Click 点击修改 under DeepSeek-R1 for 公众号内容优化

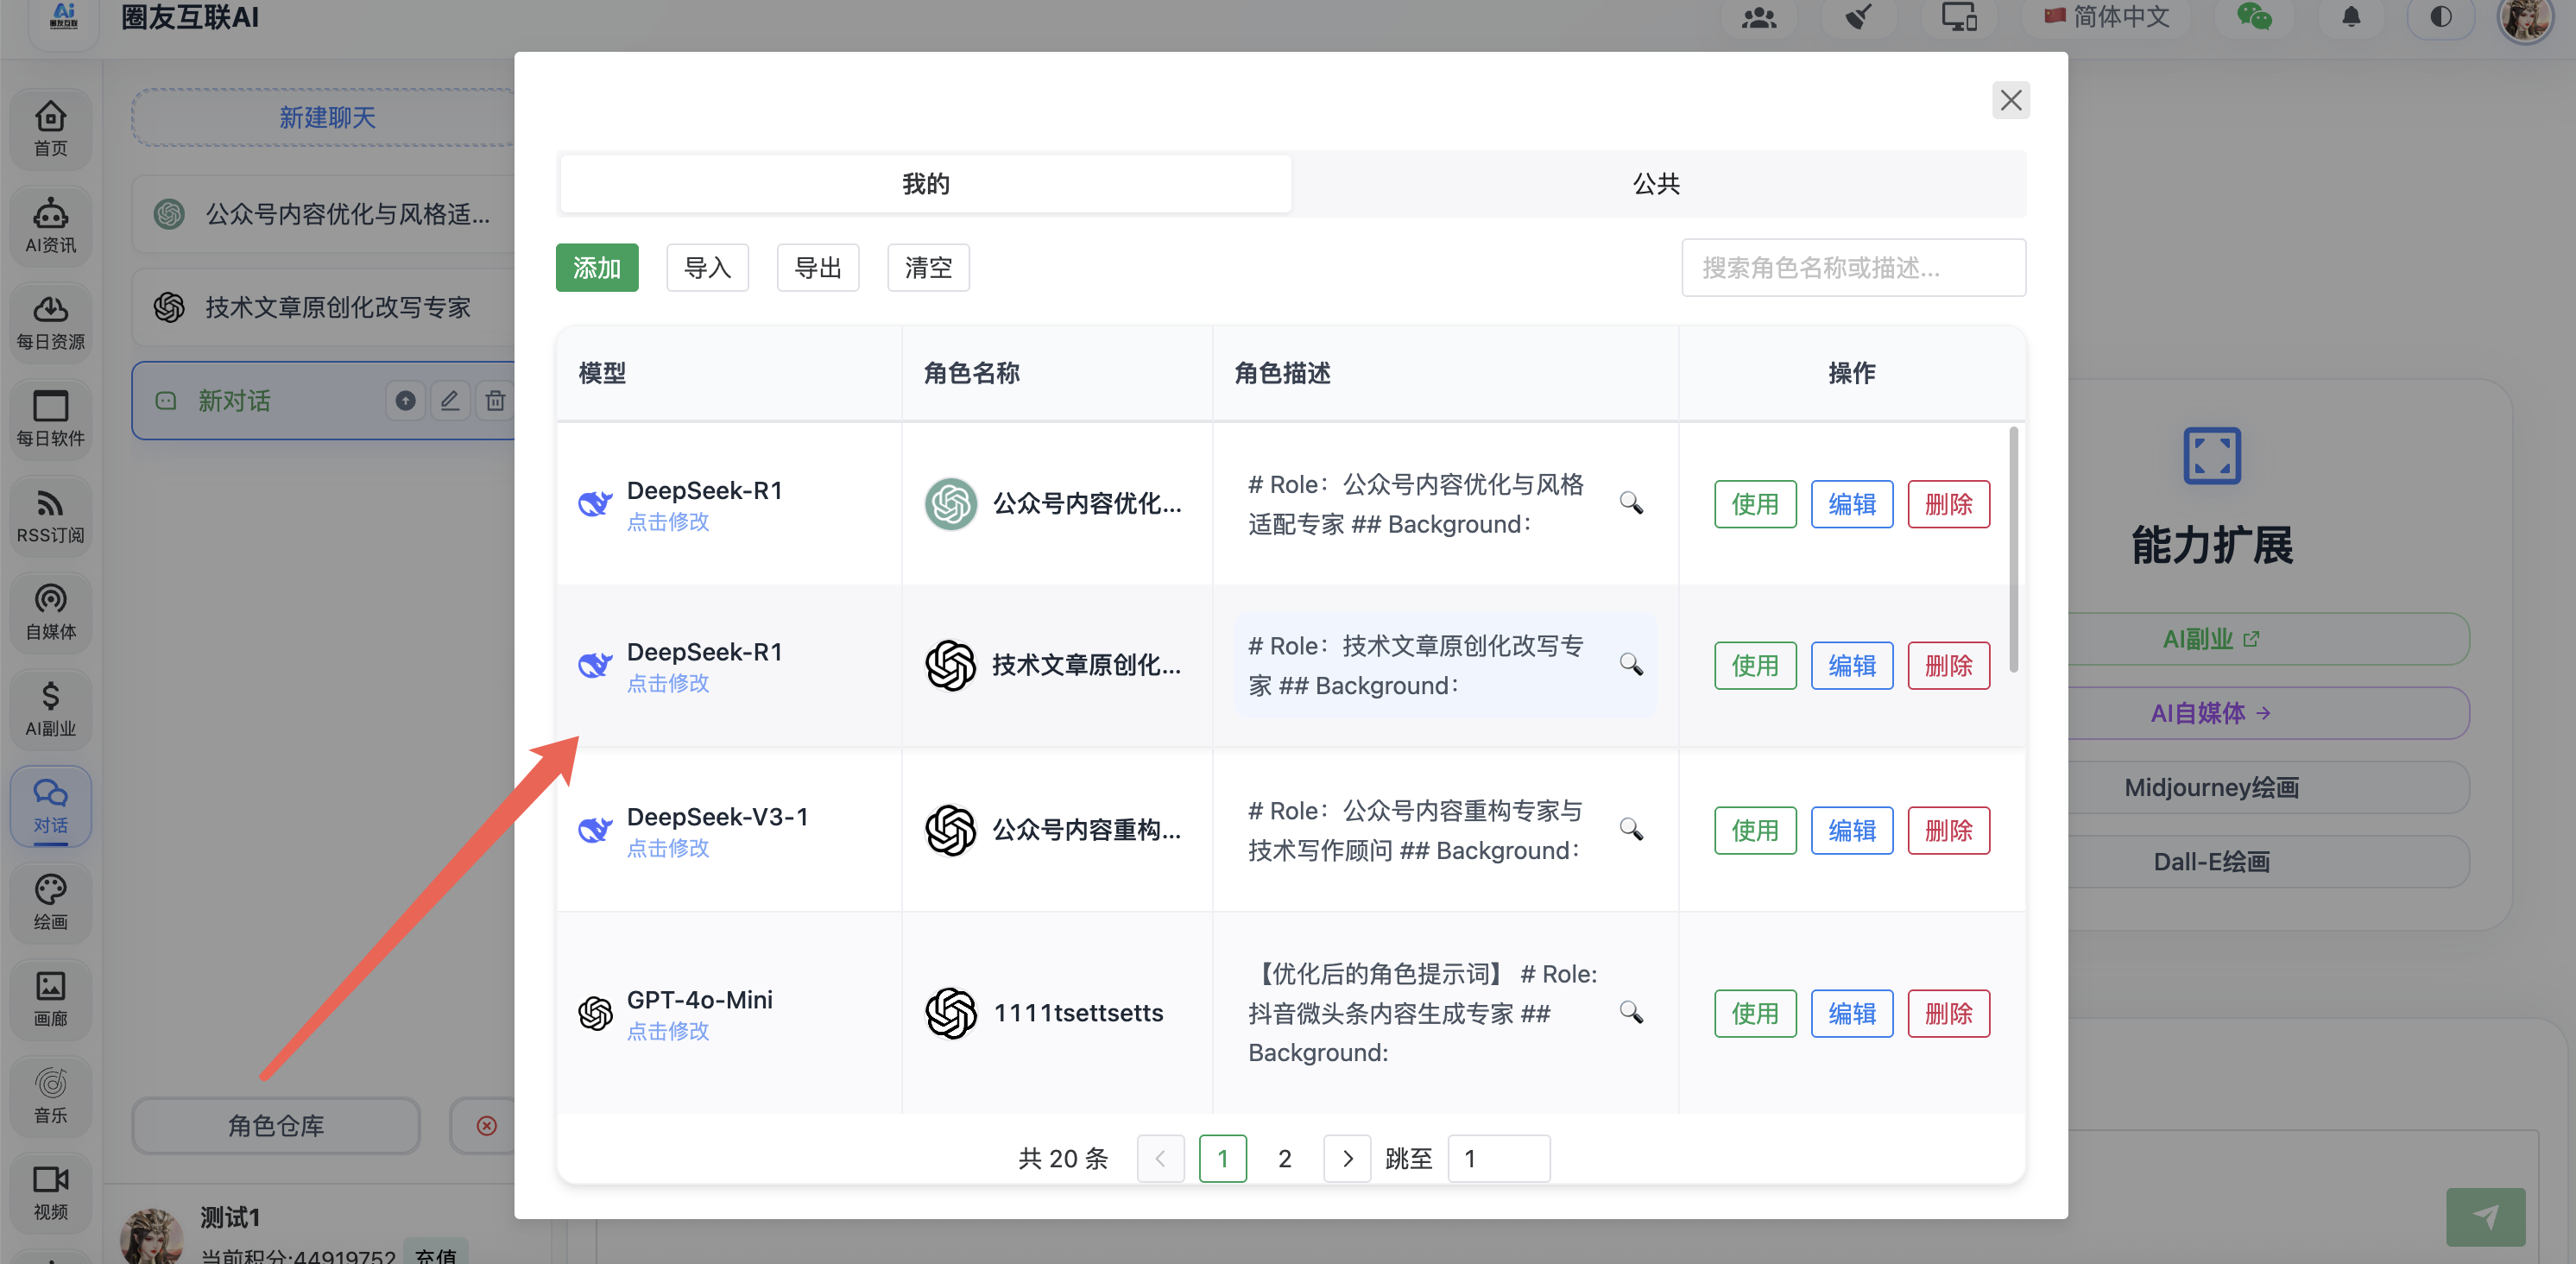point(668,522)
